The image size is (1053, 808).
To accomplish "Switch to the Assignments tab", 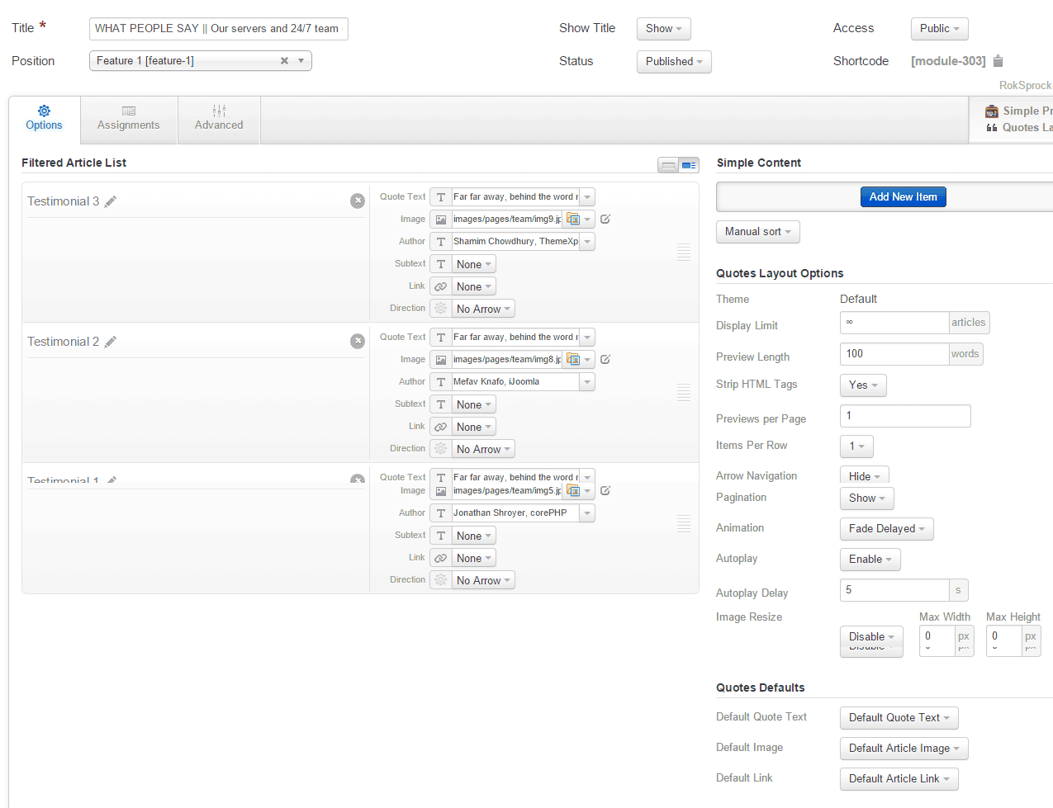I will pyautogui.click(x=128, y=120).
